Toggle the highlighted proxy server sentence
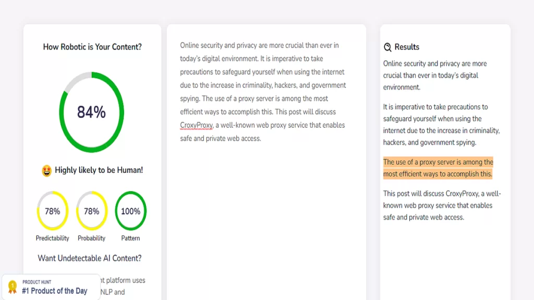This screenshot has height=300, width=534. click(x=438, y=168)
